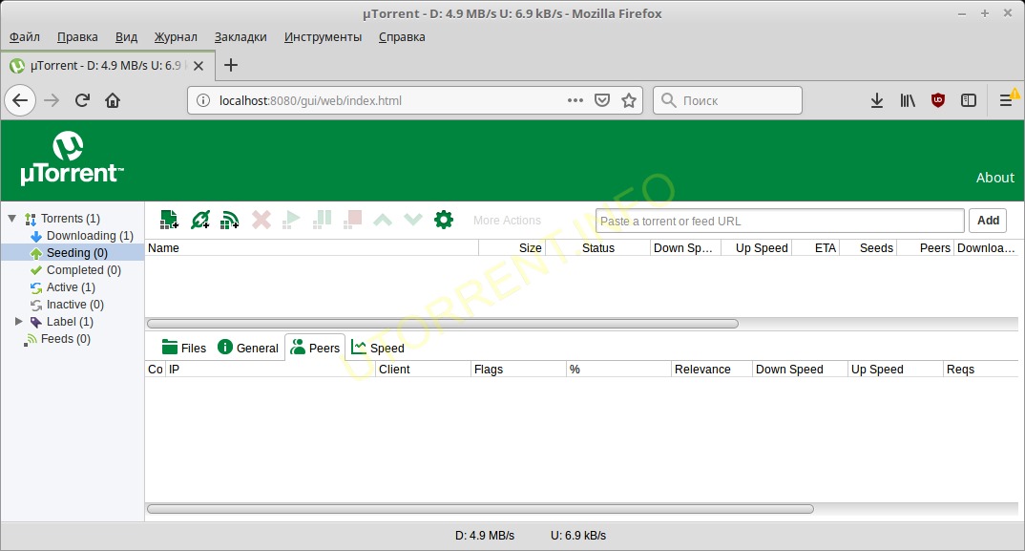Image resolution: width=1025 pixels, height=551 pixels.
Task: Open the Firefox Downloads arrow icon
Action: pos(877,100)
